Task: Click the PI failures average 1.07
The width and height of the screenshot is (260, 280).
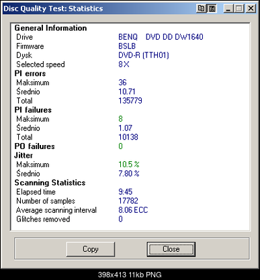Action: point(125,128)
